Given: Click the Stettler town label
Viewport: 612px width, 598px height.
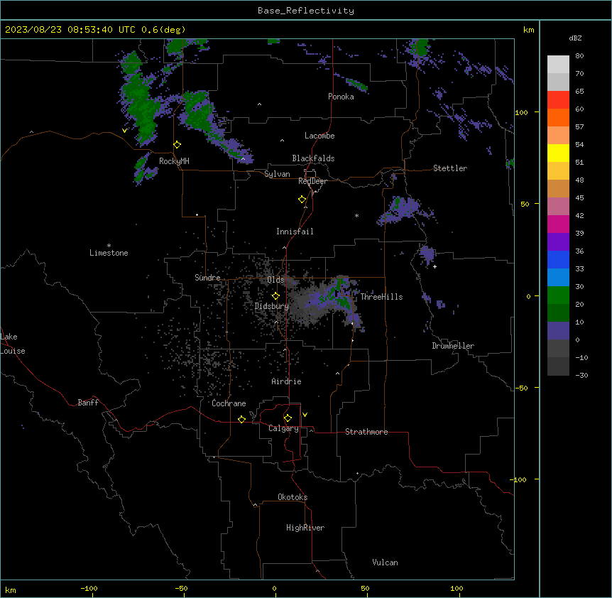Looking at the screenshot, I should pos(450,168).
